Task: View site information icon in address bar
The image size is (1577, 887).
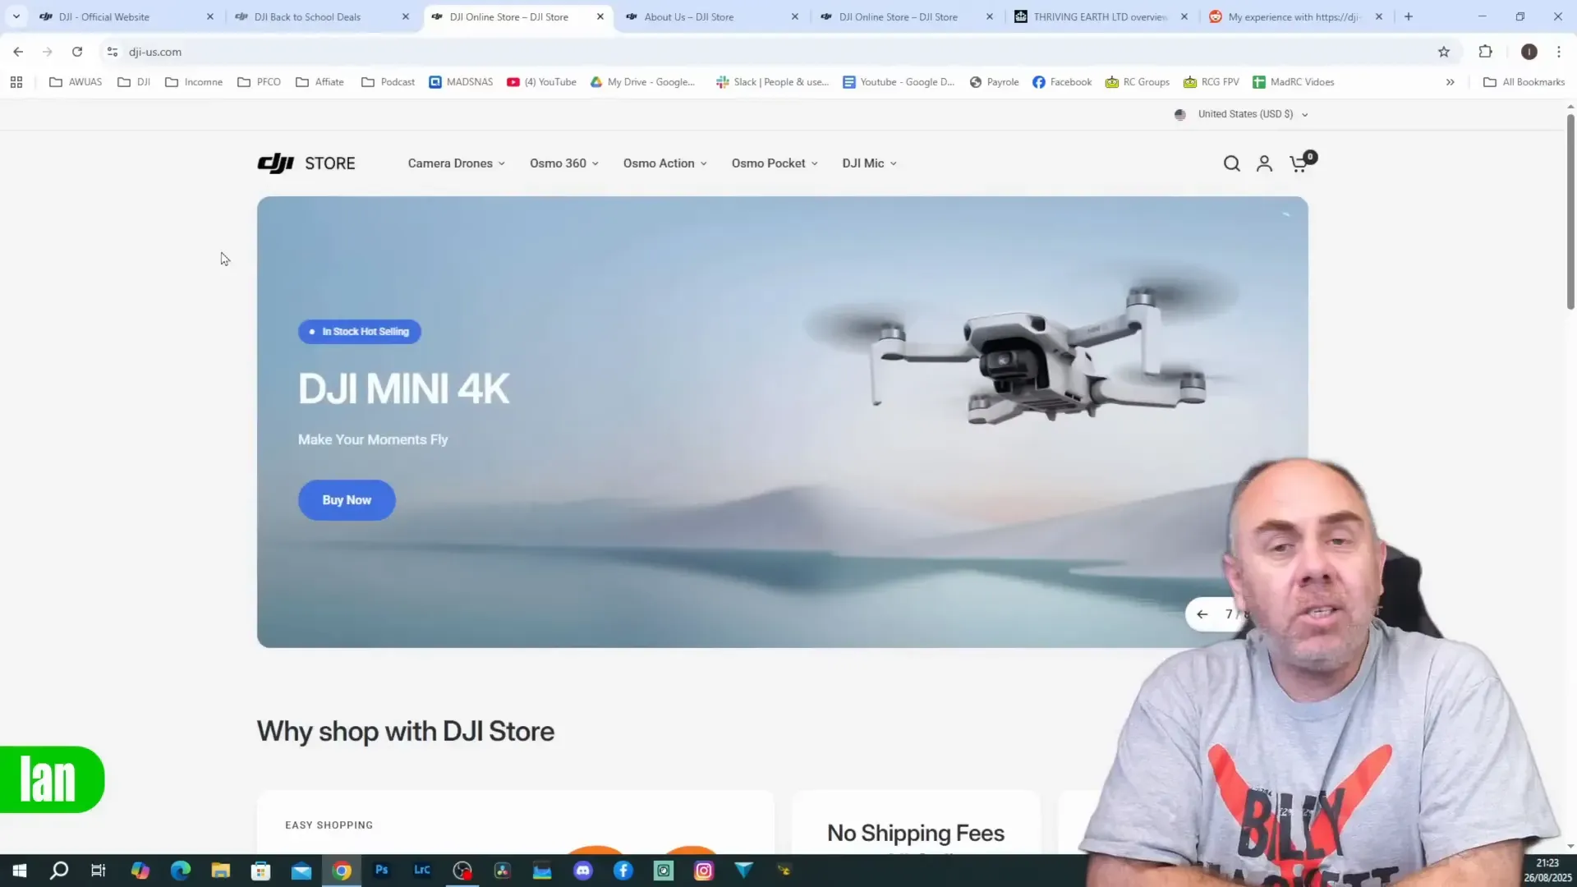Action: pos(113,52)
